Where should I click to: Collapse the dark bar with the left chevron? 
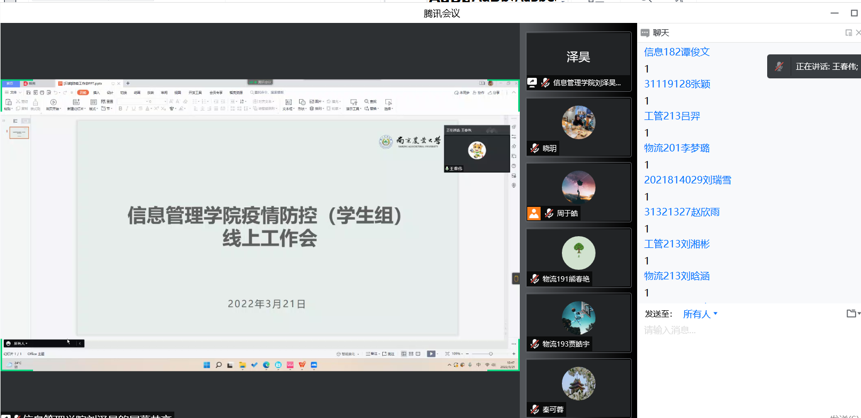pyautogui.click(x=80, y=343)
